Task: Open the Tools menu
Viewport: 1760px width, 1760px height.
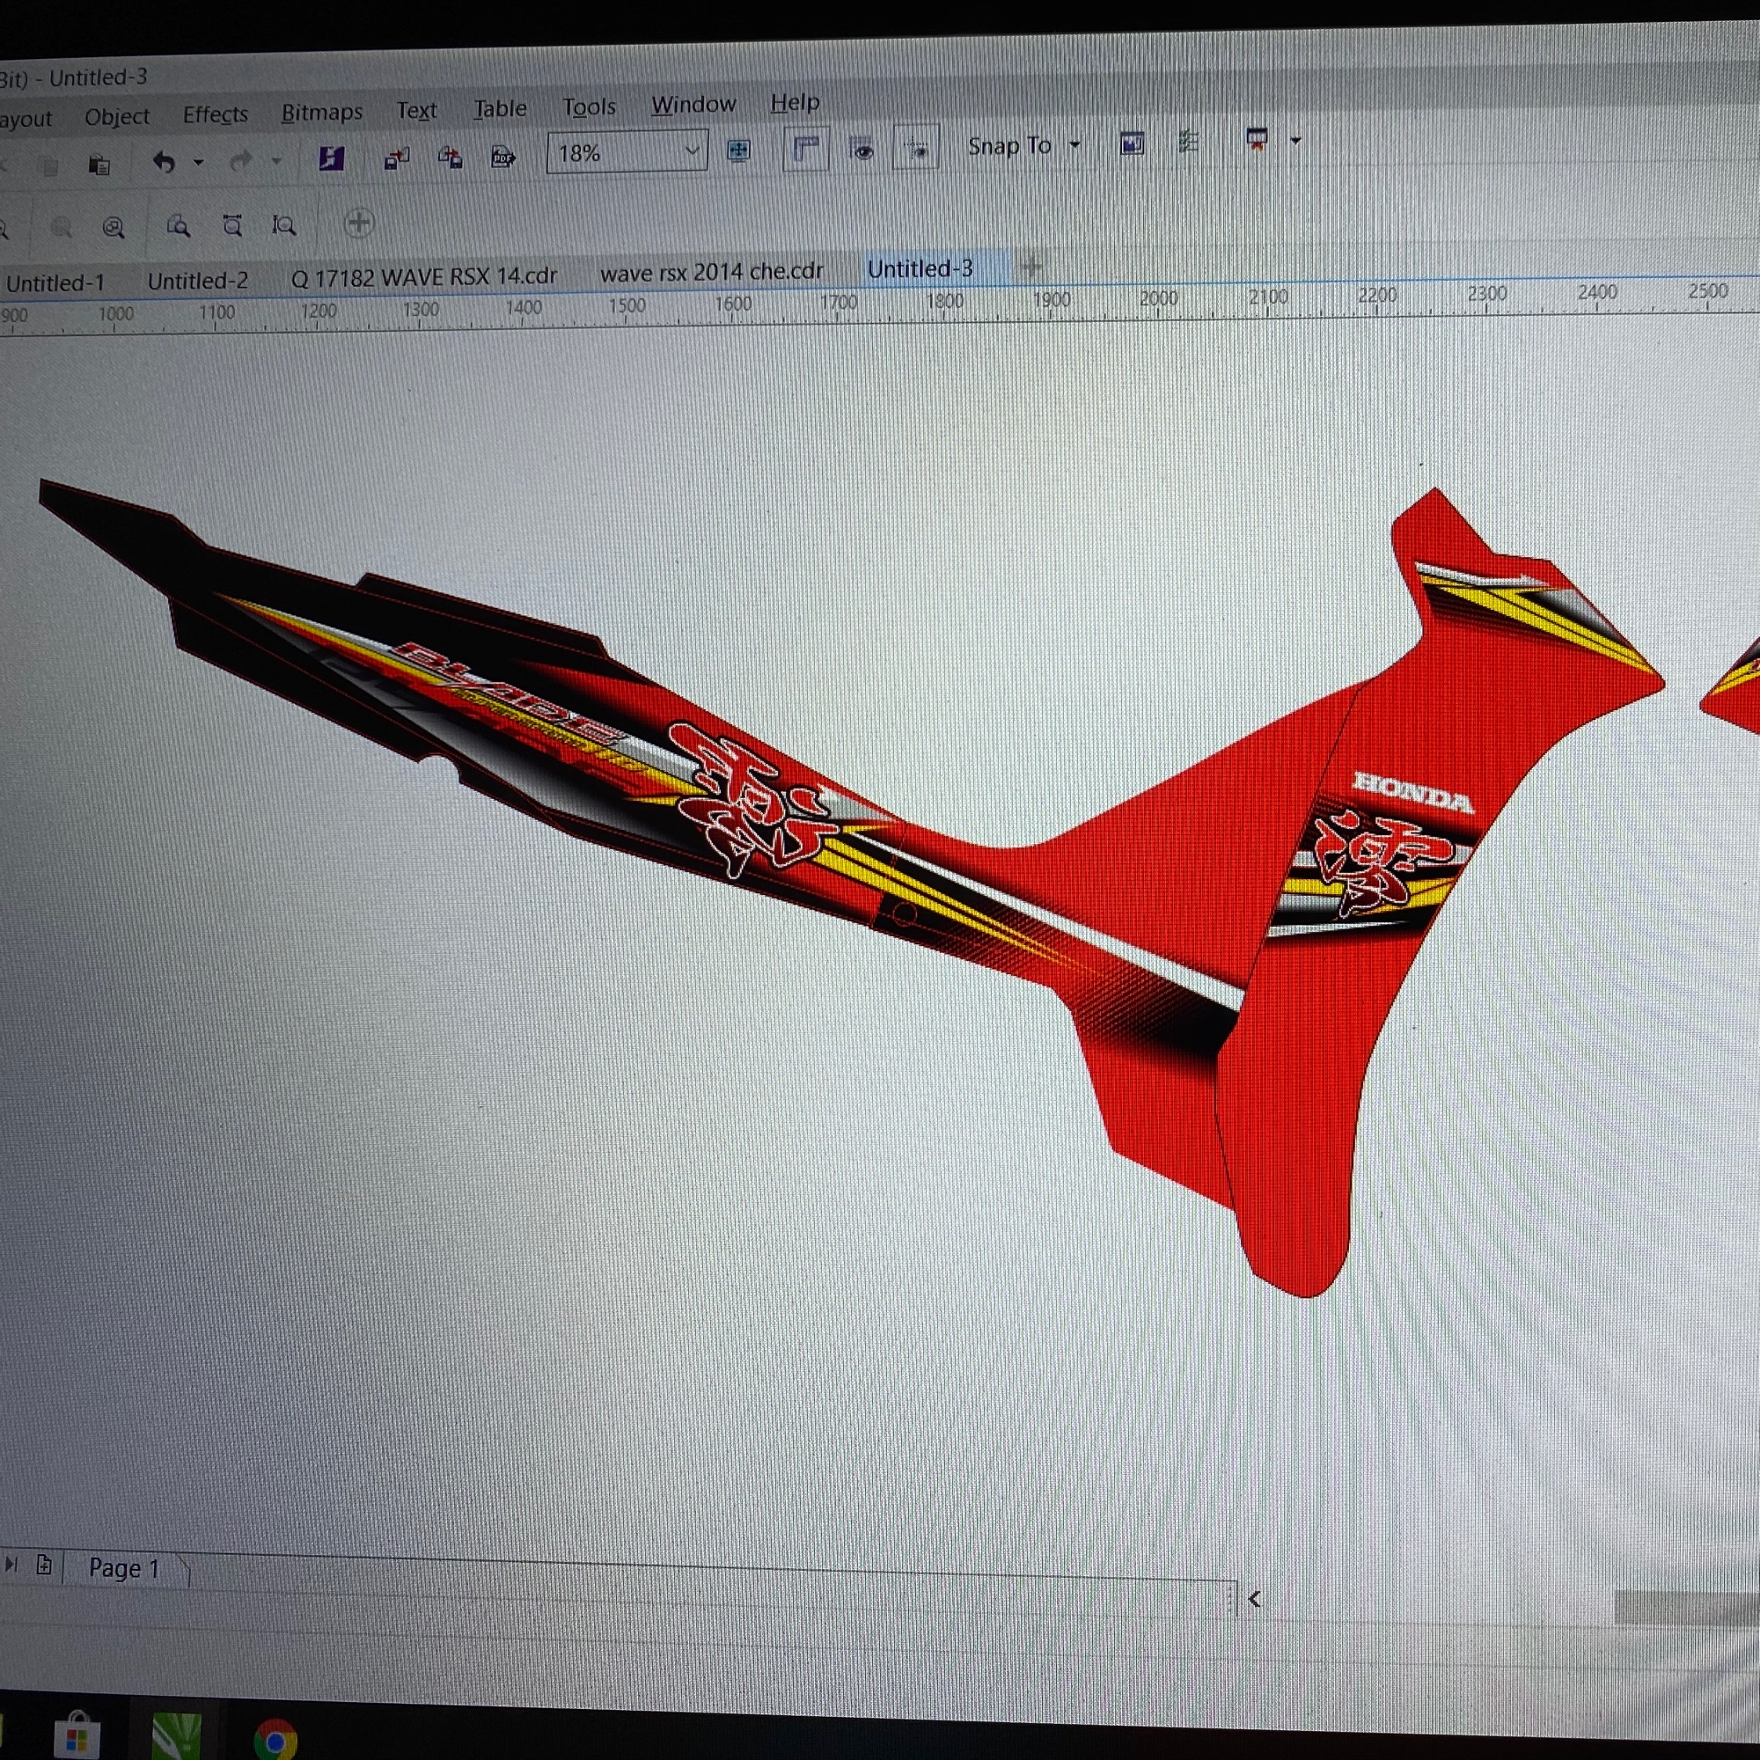Action: point(590,106)
